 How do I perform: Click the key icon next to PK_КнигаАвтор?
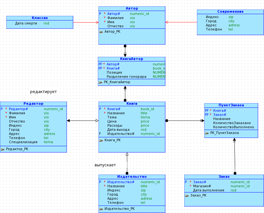pos(100,82)
